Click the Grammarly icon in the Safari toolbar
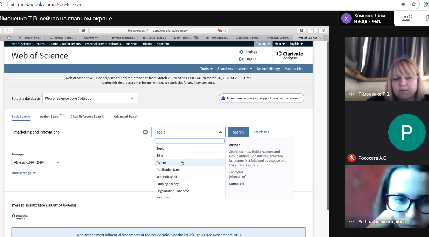Viewport: 429px width, 237px height. click(x=83, y=30)
